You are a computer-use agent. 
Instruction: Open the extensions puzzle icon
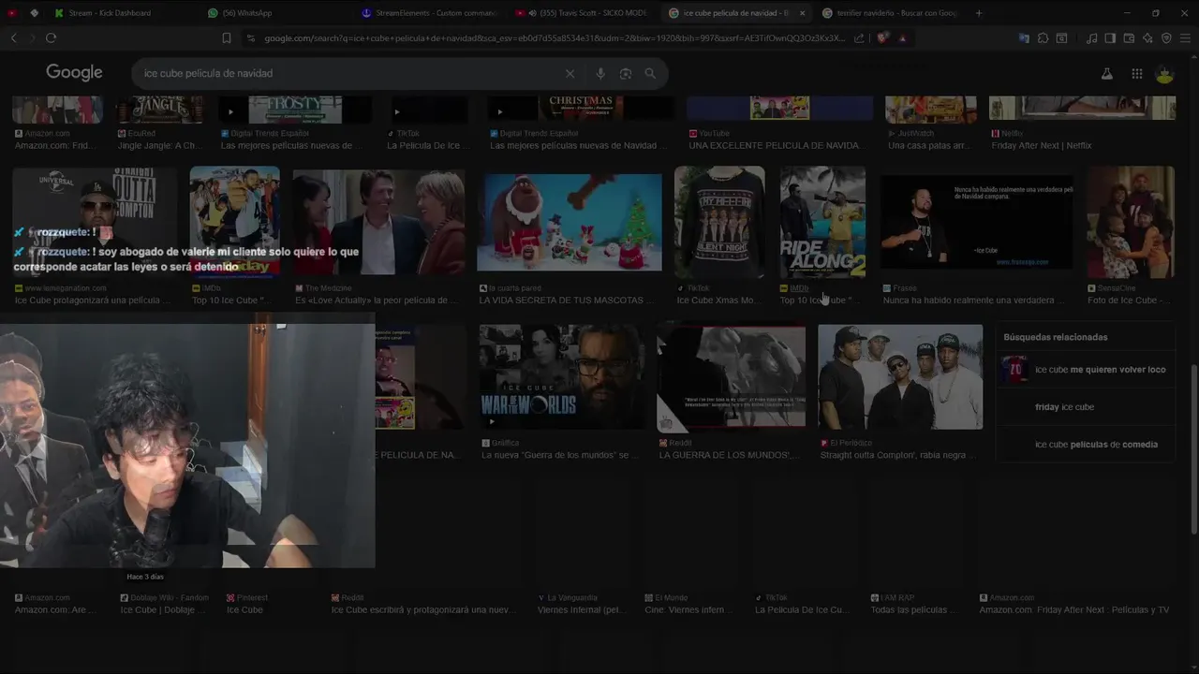coord(1043,38)
